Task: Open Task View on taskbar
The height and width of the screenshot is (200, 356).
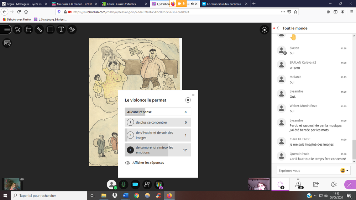Action: 93,195
